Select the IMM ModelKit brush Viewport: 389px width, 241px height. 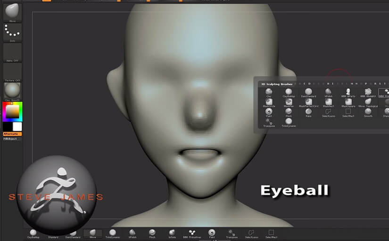tap(368, 93)
